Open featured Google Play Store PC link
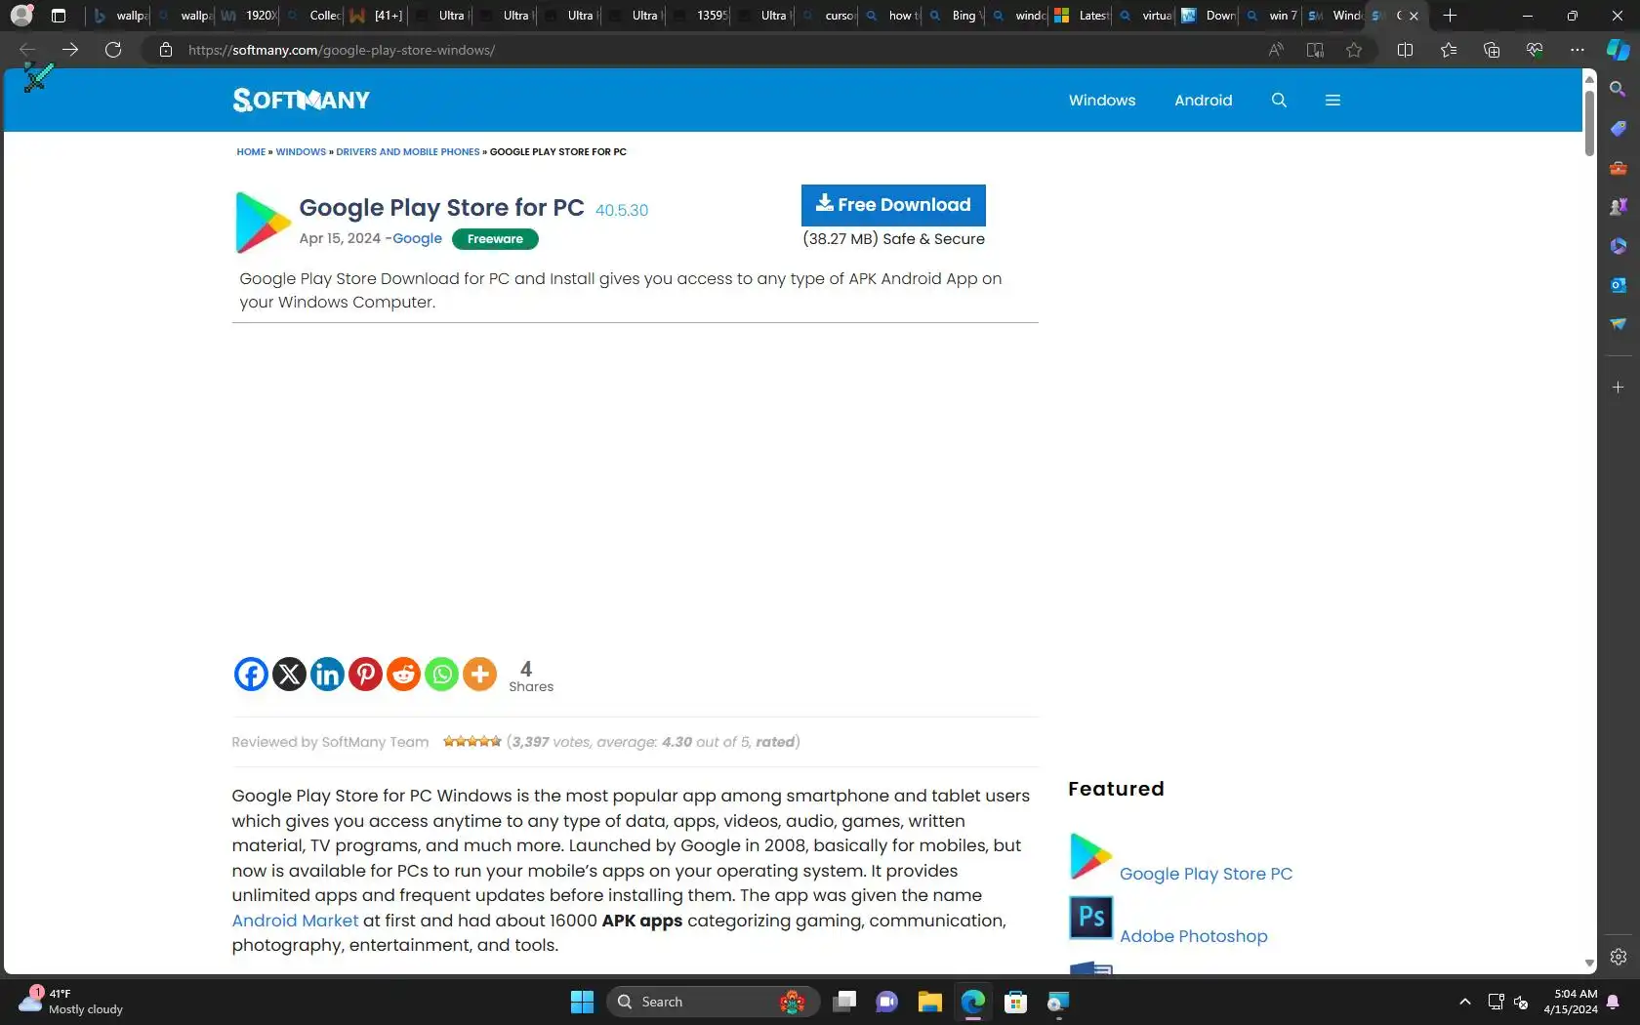 point(1206,874)
